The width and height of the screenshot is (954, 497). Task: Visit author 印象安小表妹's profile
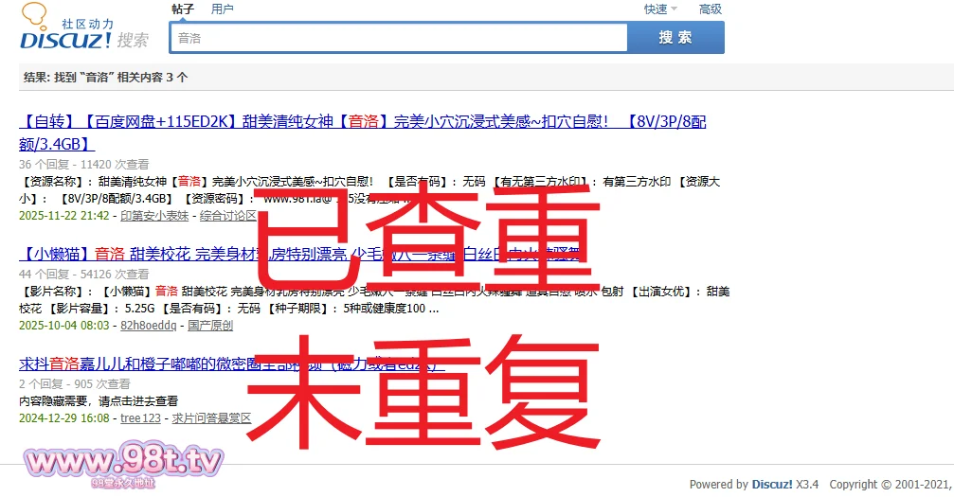[154, 216]
